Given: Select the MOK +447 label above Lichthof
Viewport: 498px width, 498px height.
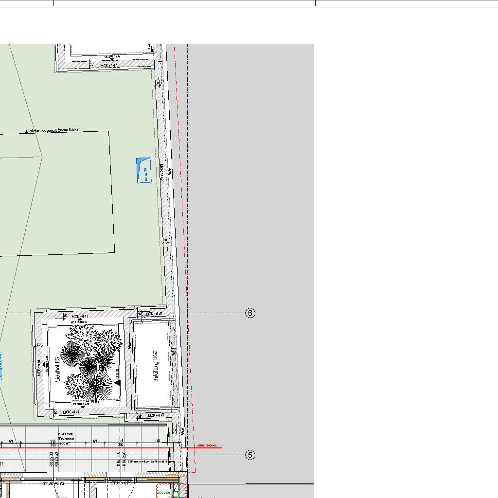Looking at the screenshot, I should click(80, 317).
